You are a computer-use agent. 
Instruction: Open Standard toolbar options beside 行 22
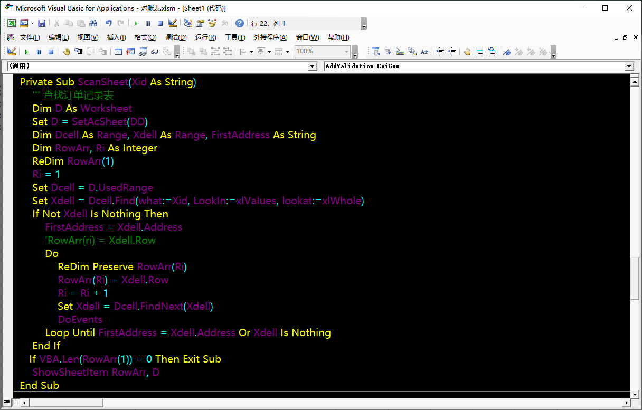click(364, 24)
